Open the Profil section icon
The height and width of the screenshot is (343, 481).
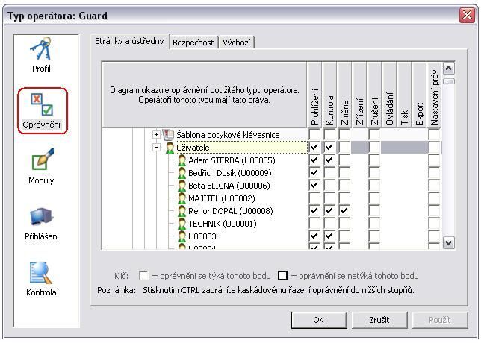42,51
